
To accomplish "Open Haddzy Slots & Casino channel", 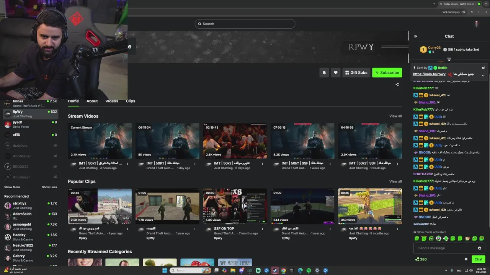I will 31,237.
